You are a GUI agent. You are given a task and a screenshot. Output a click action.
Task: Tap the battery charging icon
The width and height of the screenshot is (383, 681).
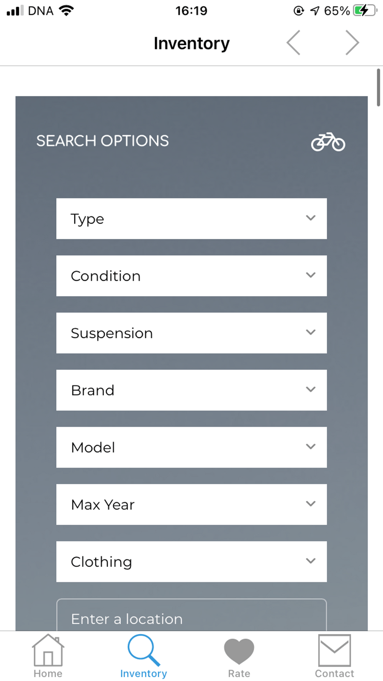tap(365, 10)
